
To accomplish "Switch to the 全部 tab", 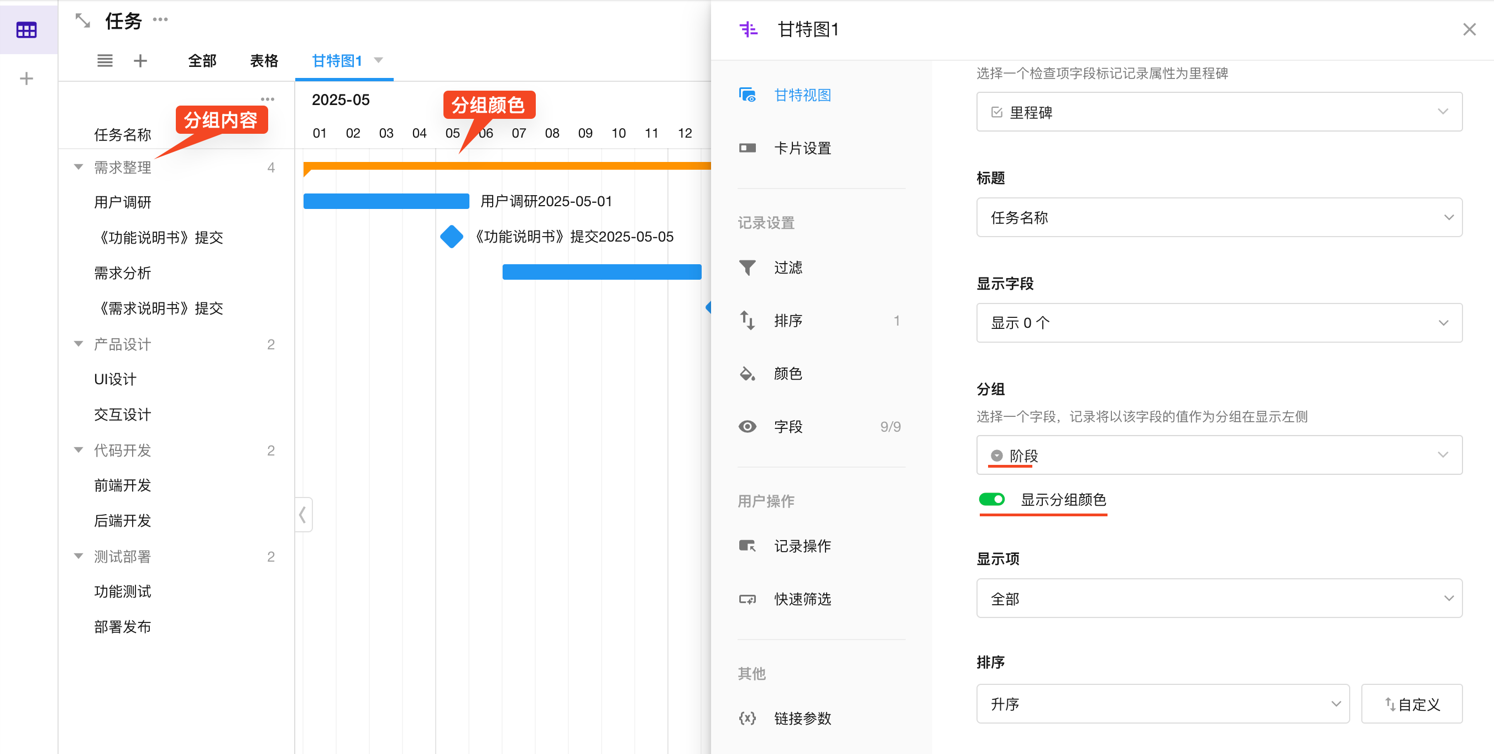I will coord(202,60).
